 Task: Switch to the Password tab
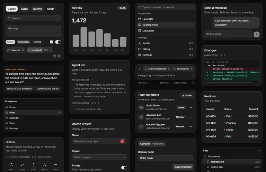(x=158, y=144)
